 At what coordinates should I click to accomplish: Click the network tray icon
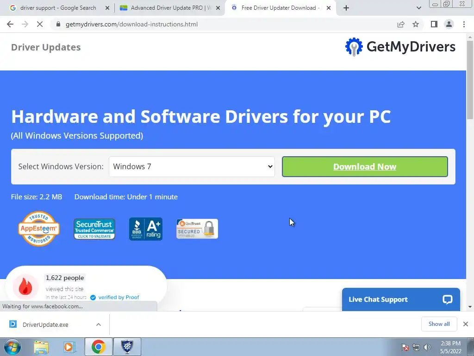coord(416,347)
